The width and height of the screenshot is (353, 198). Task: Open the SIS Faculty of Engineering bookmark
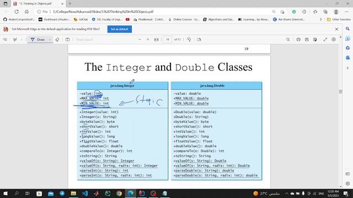pyautogui.click(x=106, y=20)
